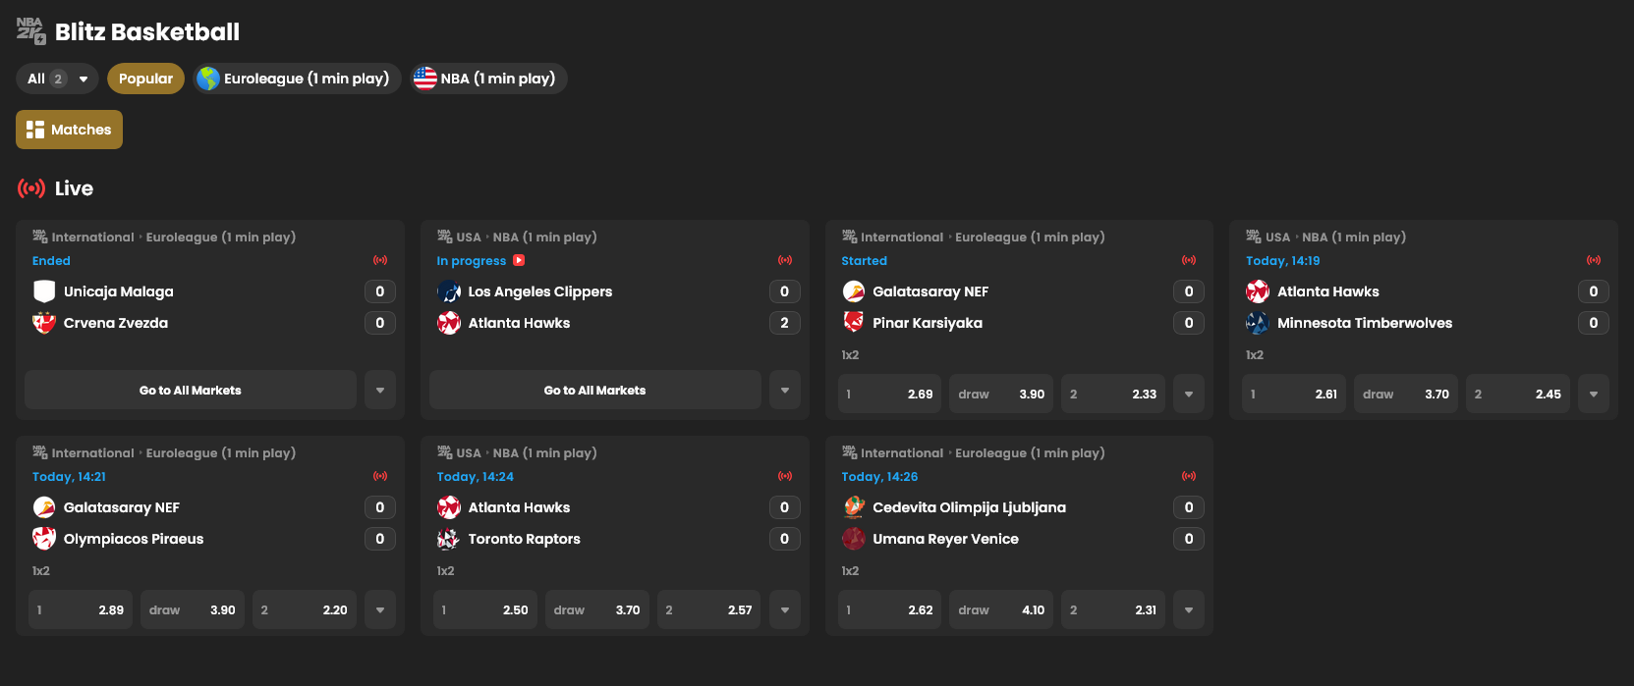Click the Pinar Karsiyaka team logo
Image resolution: width=1634 pixels, height=686 pixels.
pyautogui.click(x=854, y=323)
